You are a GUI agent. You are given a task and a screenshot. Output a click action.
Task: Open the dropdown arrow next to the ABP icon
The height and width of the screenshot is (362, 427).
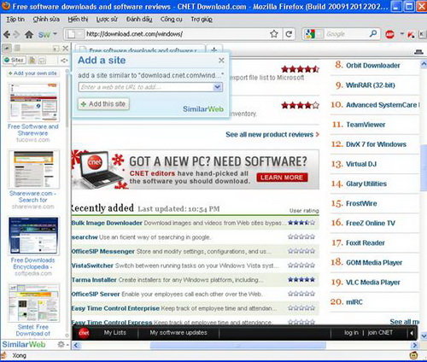pos(401,33)
